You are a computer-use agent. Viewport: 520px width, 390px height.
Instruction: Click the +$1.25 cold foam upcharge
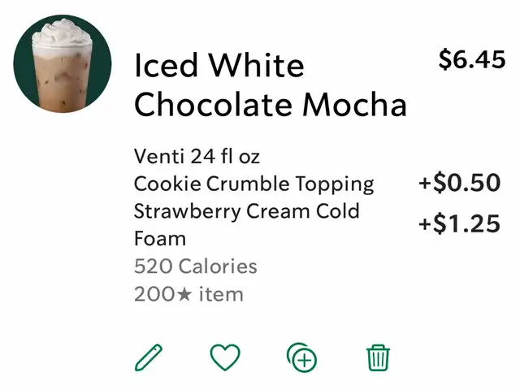(459, 223)
